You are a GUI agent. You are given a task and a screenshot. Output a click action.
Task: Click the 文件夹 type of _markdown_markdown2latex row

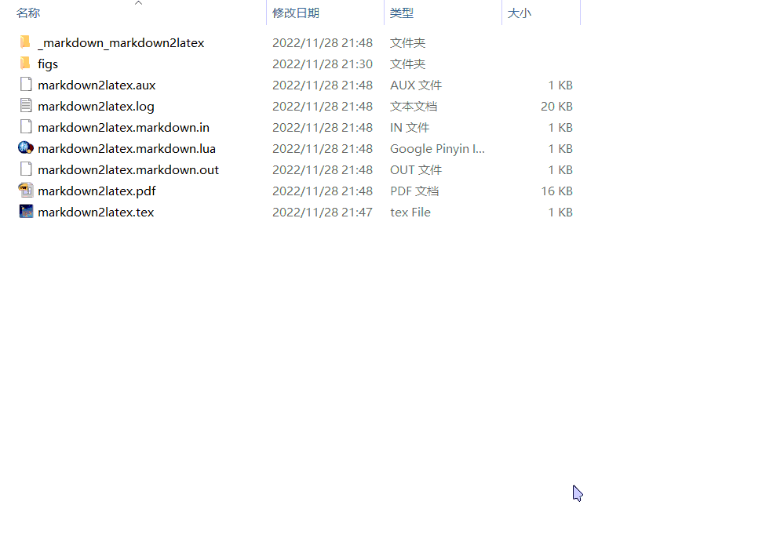pyautogui.click(x=407, y=43)
